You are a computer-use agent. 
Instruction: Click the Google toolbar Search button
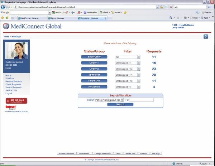tap(57, 12)
